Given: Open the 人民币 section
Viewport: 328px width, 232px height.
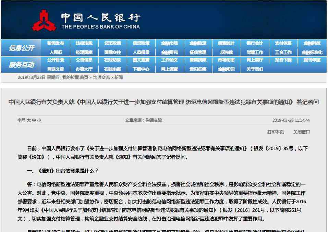Looking at the screenshot, I should [56, 52].
